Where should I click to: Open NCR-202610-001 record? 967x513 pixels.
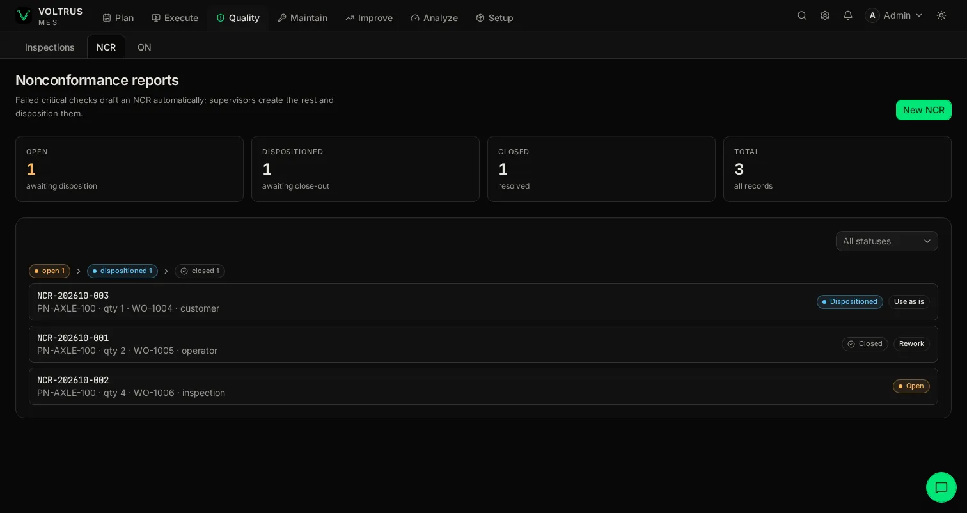pos(483,344)
